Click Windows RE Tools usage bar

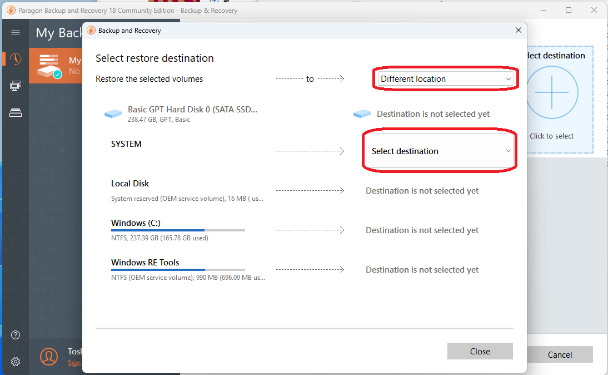pyautogui.click(x=178, y=269)
